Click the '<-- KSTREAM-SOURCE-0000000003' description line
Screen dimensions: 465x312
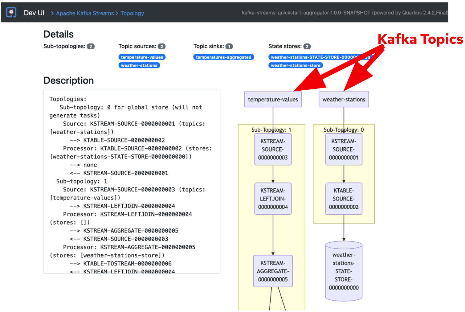[119, 239]
